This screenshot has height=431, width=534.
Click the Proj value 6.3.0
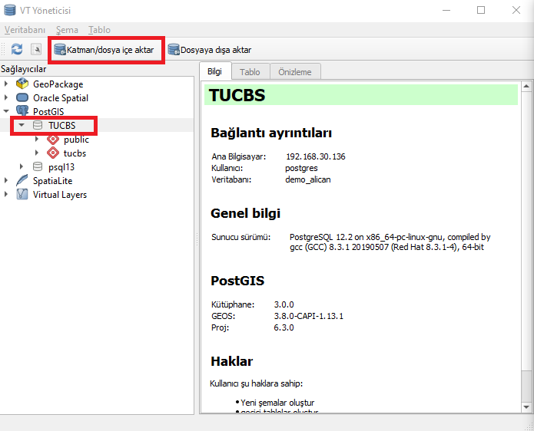[284, 327]
